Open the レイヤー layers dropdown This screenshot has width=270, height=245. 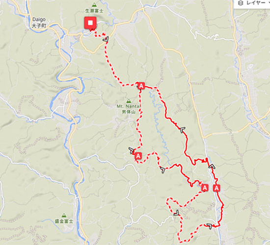[252, 3]
